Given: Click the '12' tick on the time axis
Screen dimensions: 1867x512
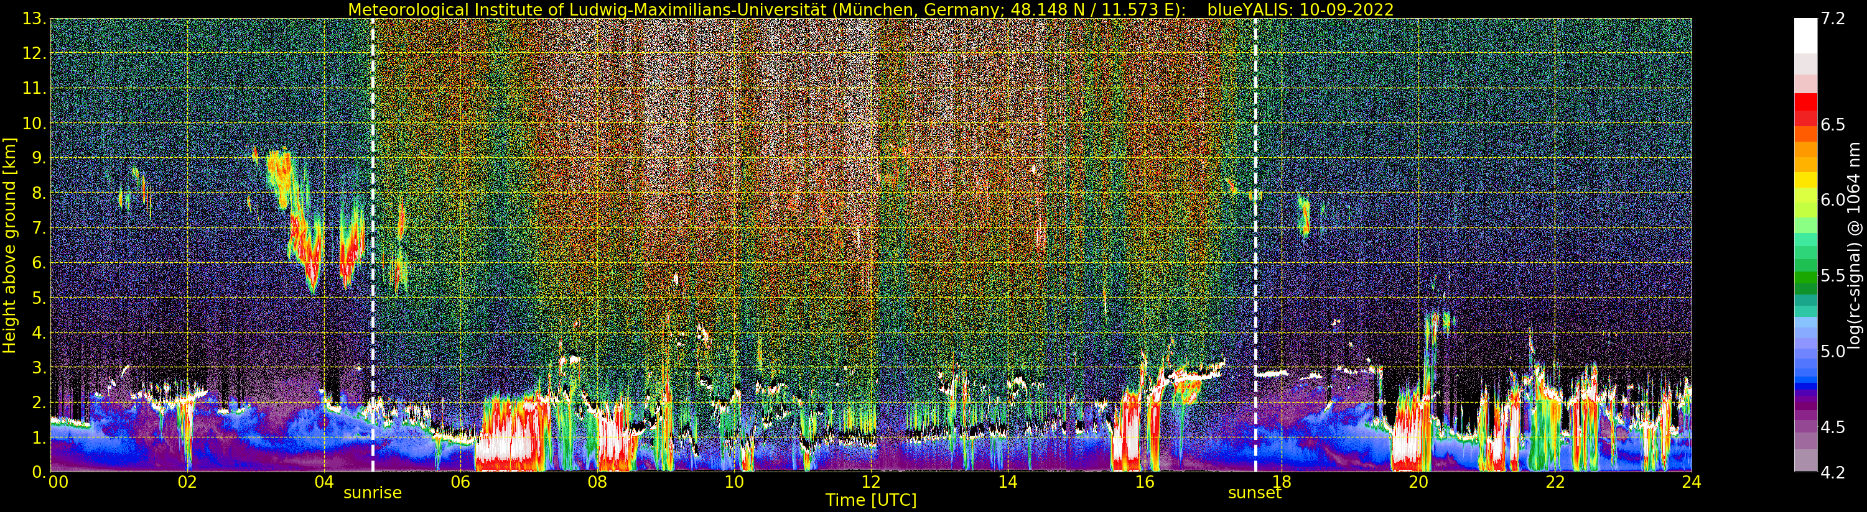Looking at the screenshot, I should pyautogui.click(x=871, y=482).
